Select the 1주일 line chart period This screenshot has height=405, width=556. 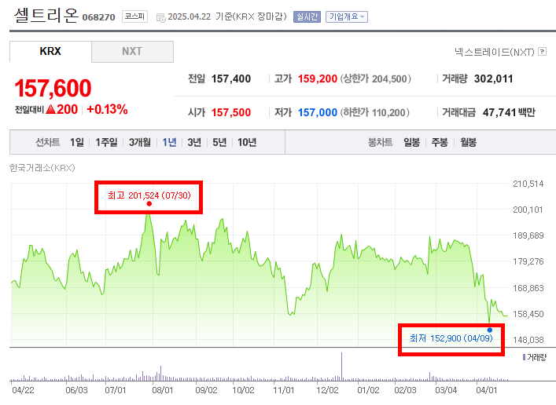(106, 142)
